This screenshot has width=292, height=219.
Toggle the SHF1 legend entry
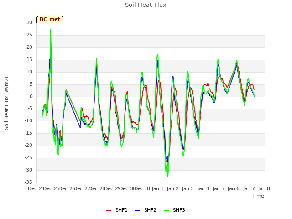point(117,210)
